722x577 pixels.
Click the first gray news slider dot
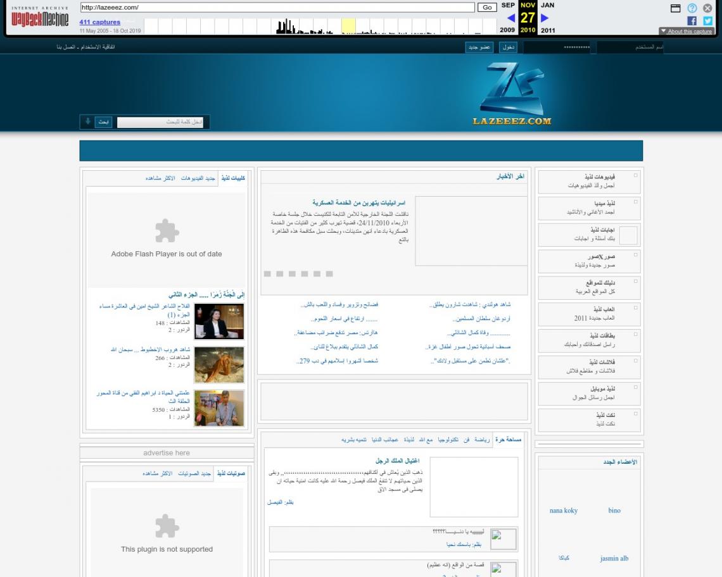coord(267,274)
